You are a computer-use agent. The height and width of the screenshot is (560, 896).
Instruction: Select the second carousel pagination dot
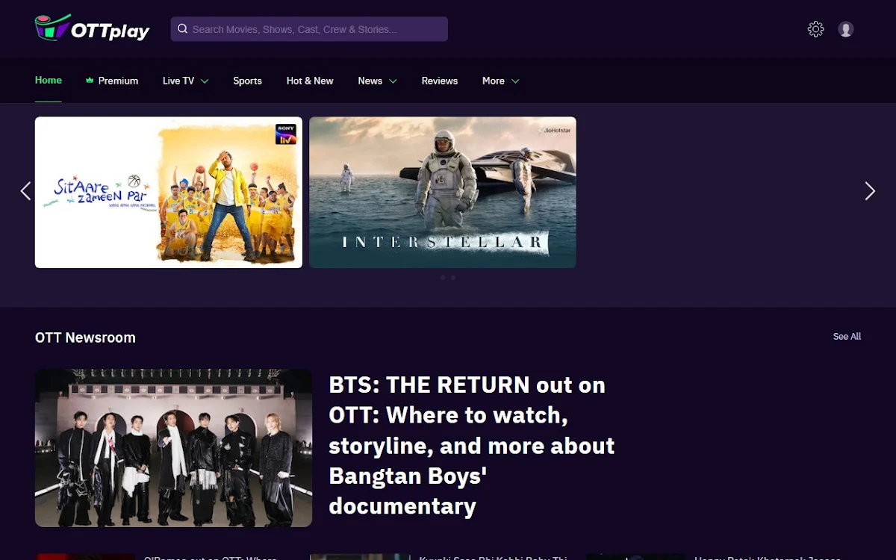(453, 278)
